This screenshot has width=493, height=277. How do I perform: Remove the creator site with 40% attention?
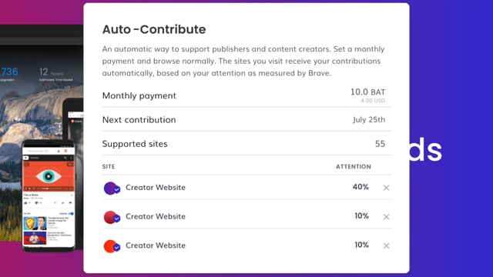coord(386,188)
